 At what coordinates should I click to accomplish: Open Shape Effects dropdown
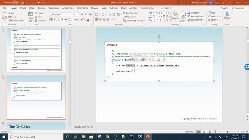[195, 20]
